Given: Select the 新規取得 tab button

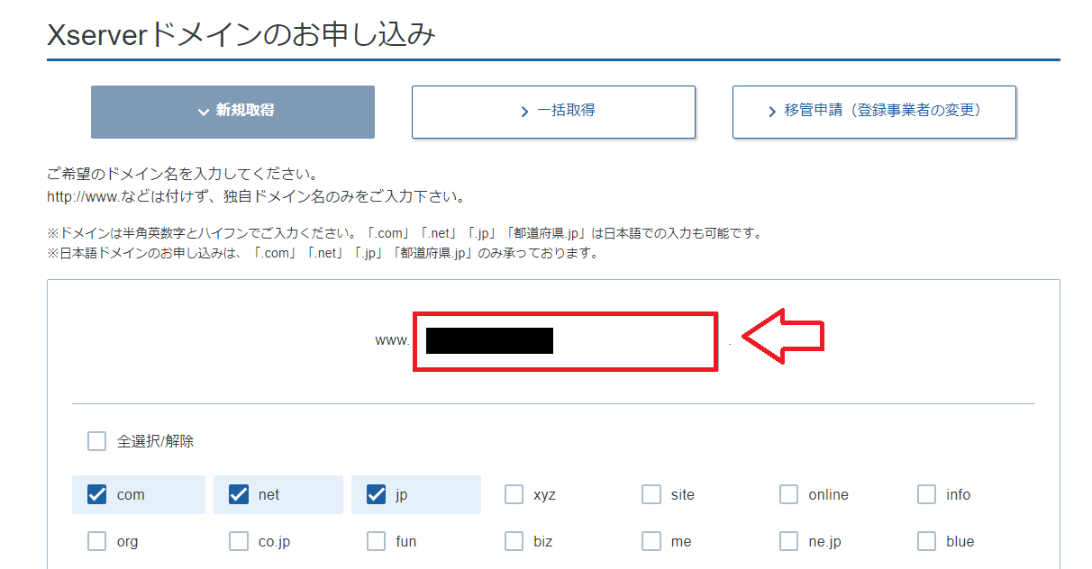Looking at the screenshot, I should [x=232, y=112].
